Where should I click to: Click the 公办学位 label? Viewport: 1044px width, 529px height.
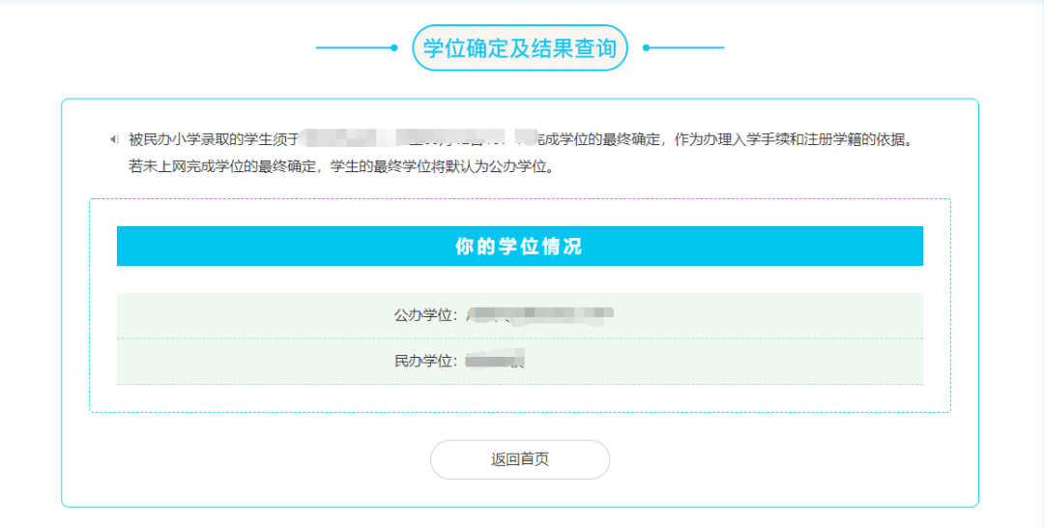[425, 314]
